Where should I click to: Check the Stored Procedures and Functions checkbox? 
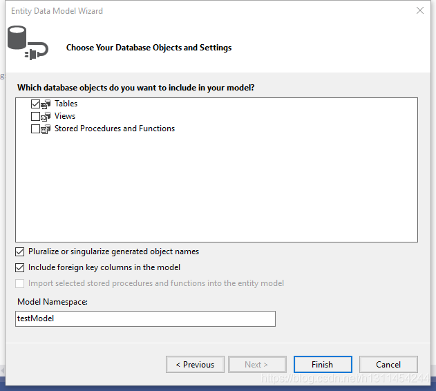pos(35,129)
